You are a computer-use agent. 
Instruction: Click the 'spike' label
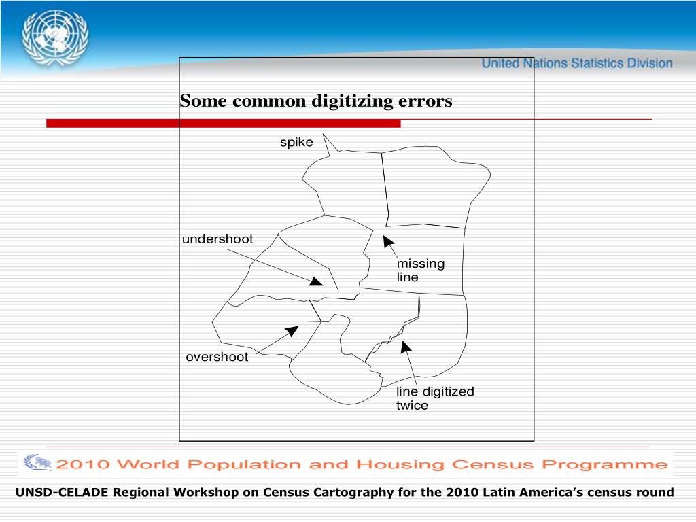(296, 143)
